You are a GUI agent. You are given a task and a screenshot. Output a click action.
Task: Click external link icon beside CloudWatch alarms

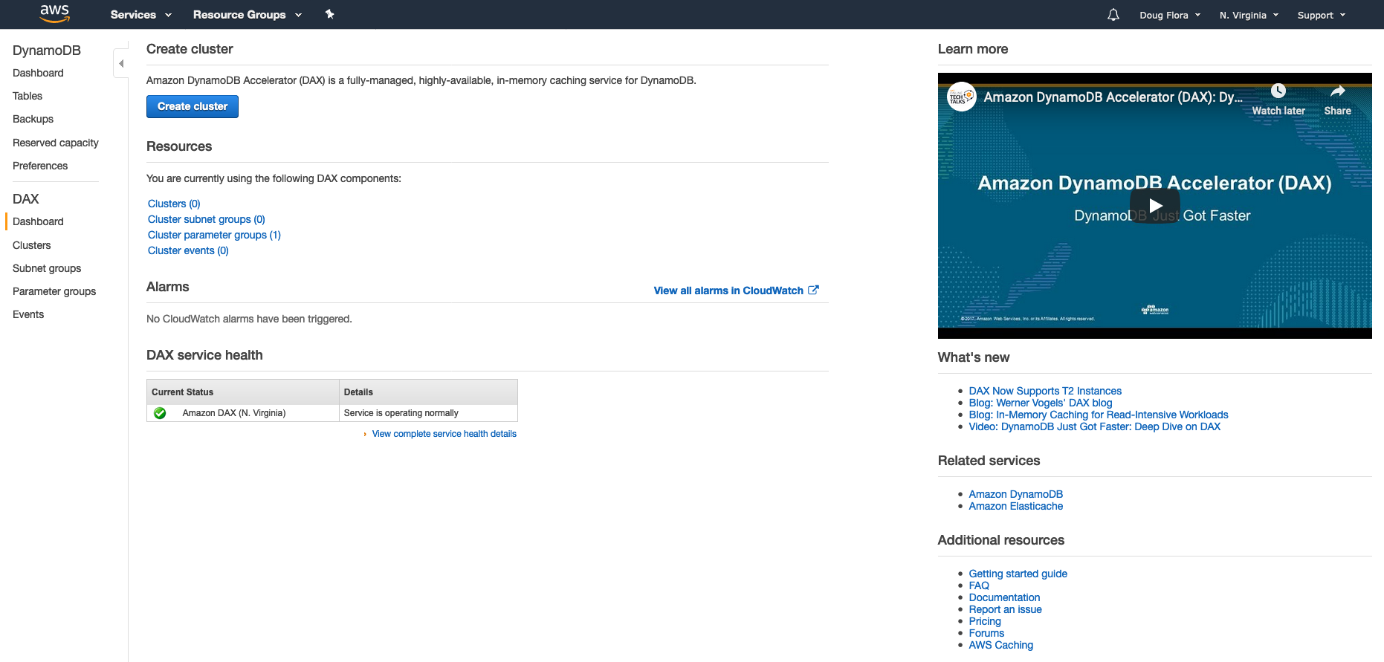point(813,290)
